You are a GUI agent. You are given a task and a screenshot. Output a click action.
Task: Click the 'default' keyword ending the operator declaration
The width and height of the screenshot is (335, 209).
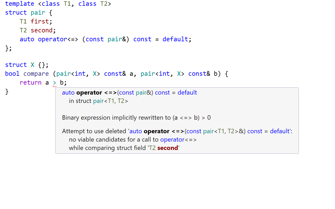(x=175, y=39)
